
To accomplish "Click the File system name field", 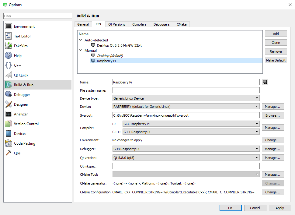I will tap(186, 90).
